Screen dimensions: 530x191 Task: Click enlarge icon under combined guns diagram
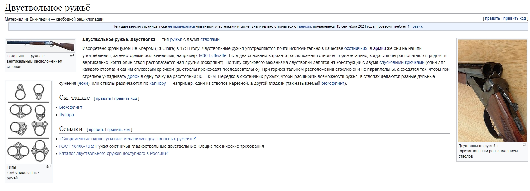point(48,166)
